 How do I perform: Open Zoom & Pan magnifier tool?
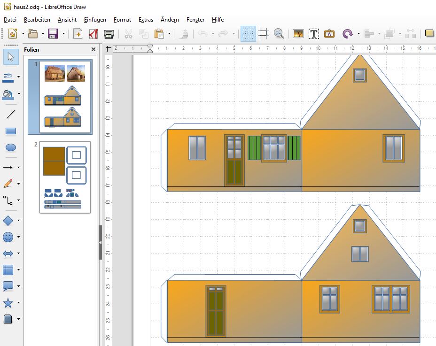click(x=279, y=34)
